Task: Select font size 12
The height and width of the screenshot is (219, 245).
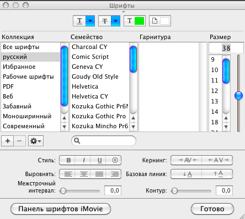Action: click(215, 91)
